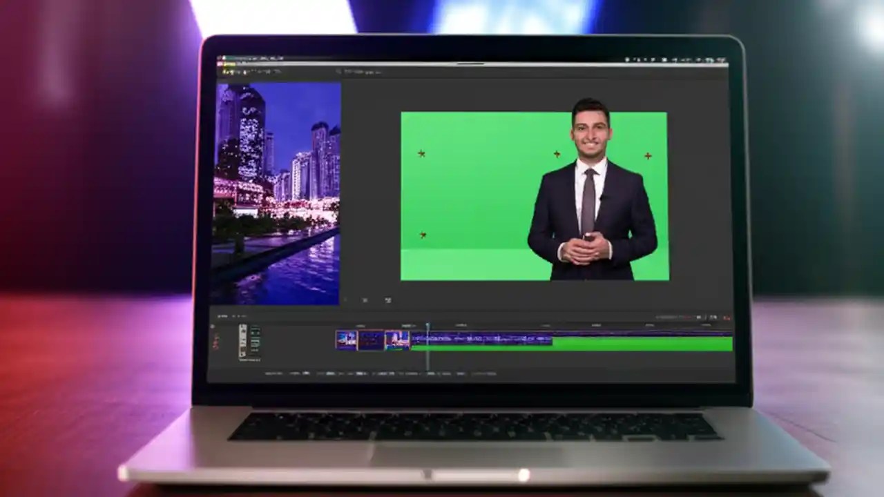This screenshot has width=884, height=497.
Task: Click the settings wrench icon below the preview monitor
Action: (365, 300)
